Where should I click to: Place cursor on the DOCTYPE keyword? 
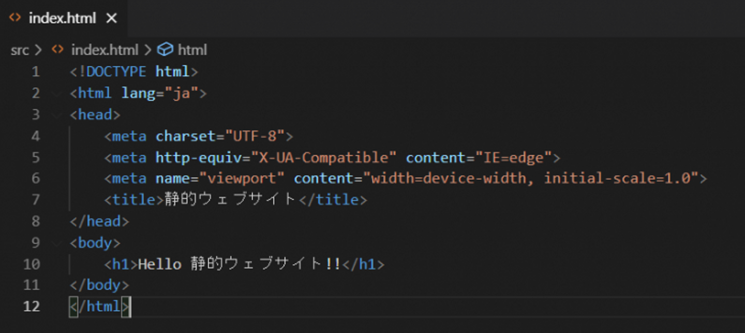[116, 71]
